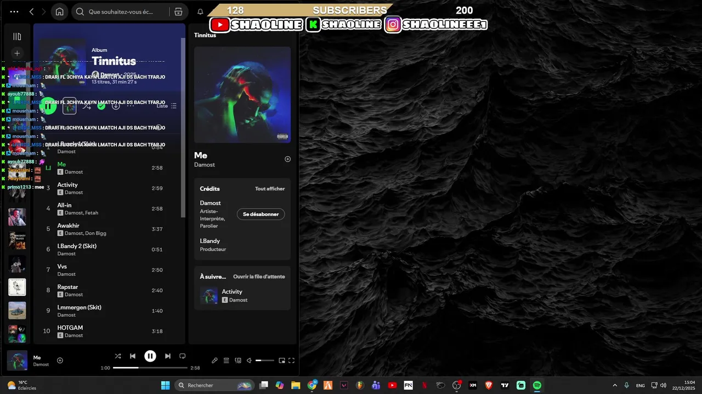
Task: Toggle repeat mode
Action: (x=183, y=356)
